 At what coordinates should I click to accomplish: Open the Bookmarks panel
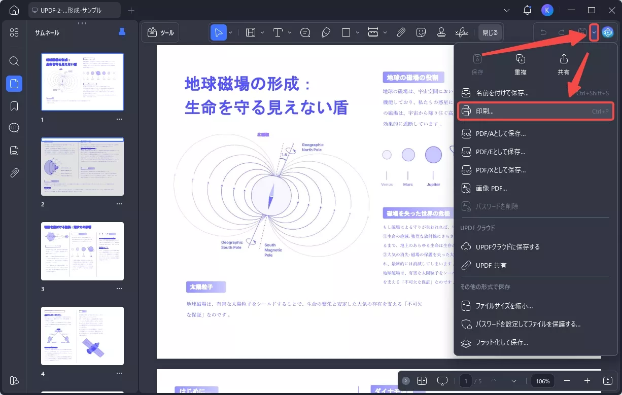click(14, 105)
